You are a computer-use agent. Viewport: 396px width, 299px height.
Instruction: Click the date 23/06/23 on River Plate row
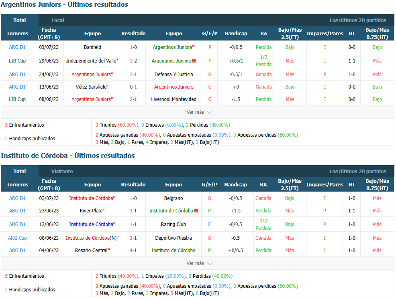point(49,211)
